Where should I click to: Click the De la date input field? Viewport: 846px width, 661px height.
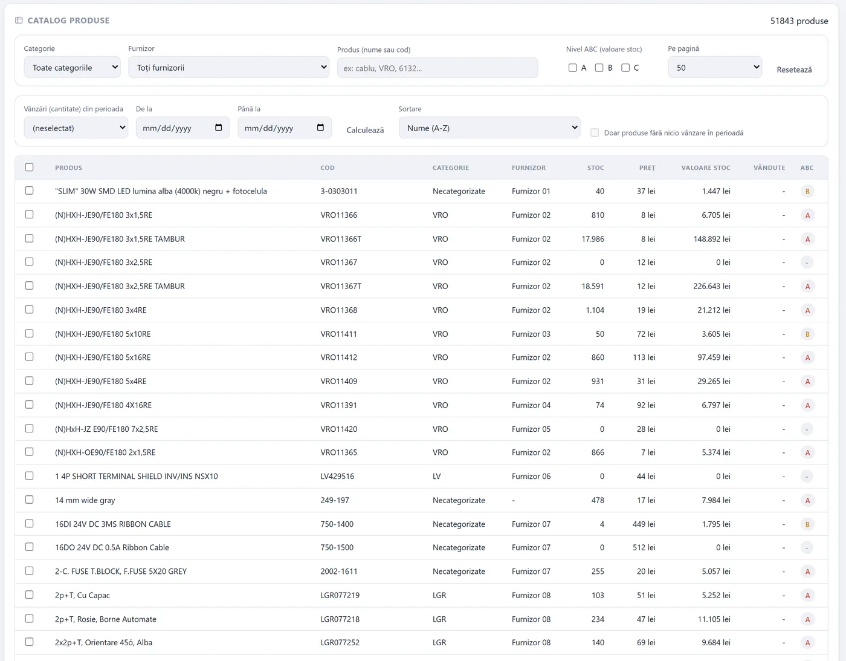pyautogui.click(x=182, y=128)
